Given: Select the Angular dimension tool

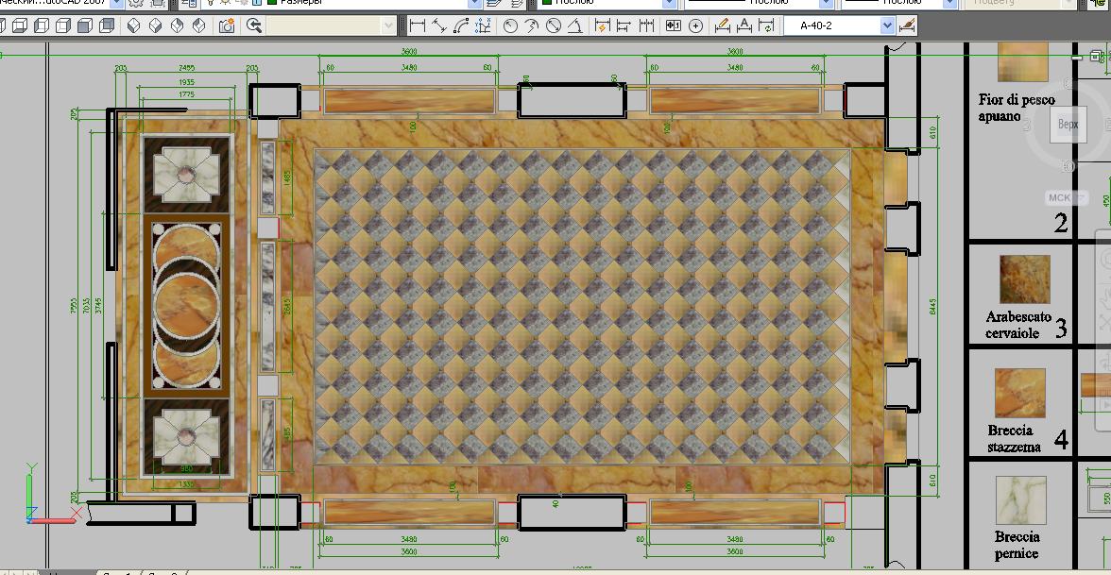Looking at the screenshot, I should 576,26.
